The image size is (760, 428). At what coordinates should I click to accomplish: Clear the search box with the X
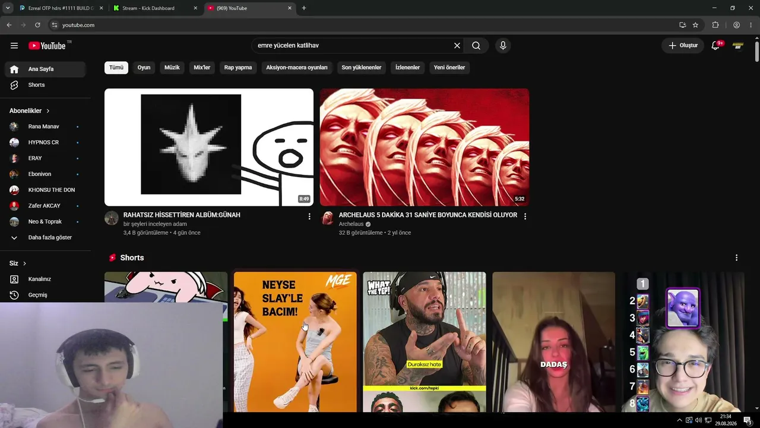point(457,46)
